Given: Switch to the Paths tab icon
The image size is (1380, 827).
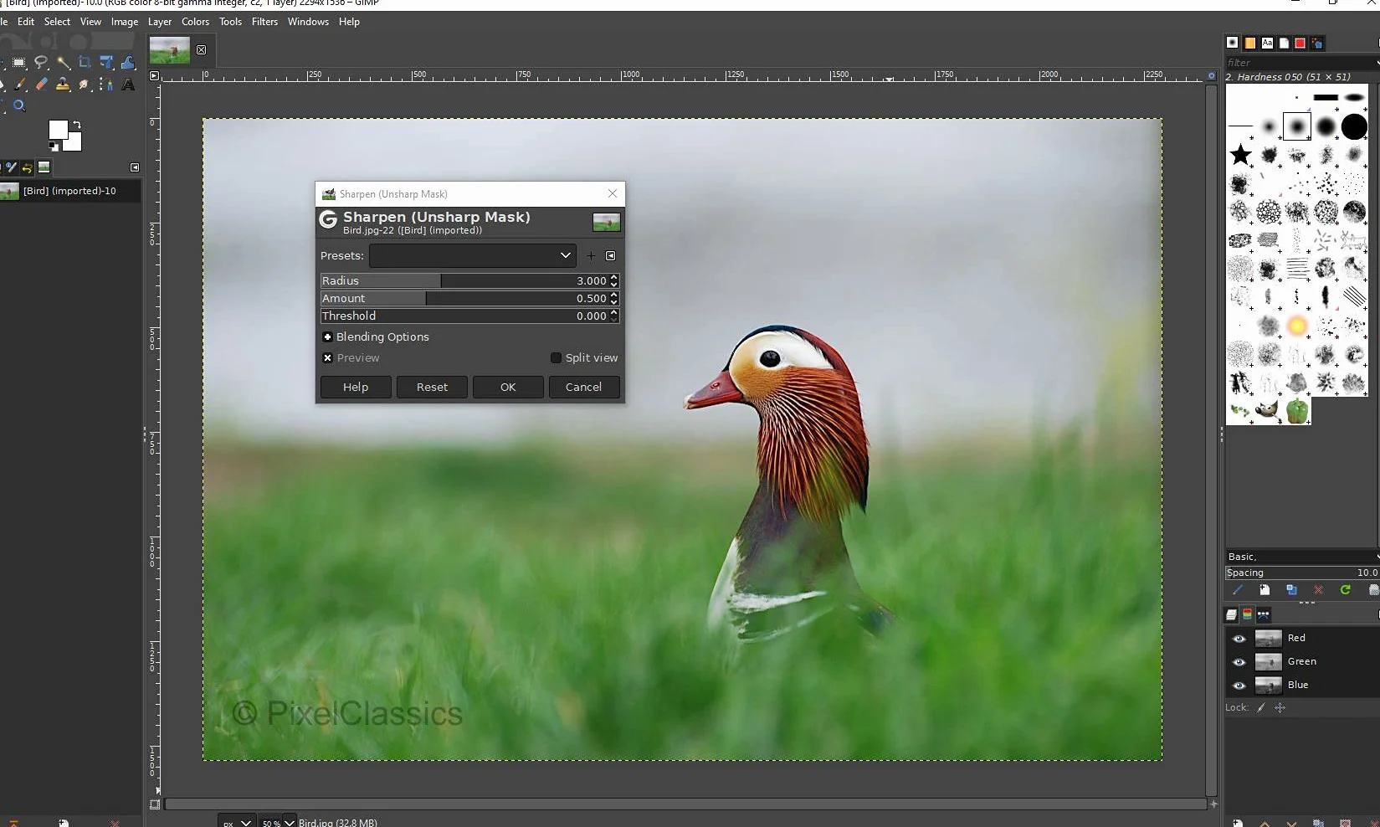Looking at the screenshot, I should click(1264, 614).
